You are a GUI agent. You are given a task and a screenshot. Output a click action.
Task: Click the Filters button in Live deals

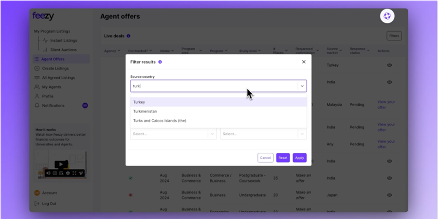pos(394,36)
